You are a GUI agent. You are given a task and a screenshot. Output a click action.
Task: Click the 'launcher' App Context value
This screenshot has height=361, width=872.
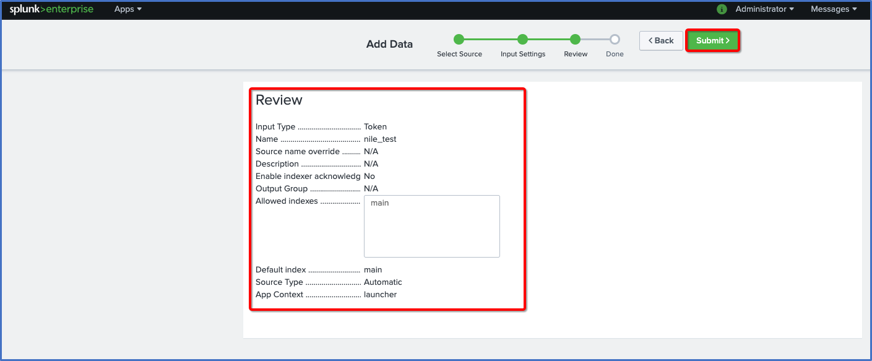point(380,295)
